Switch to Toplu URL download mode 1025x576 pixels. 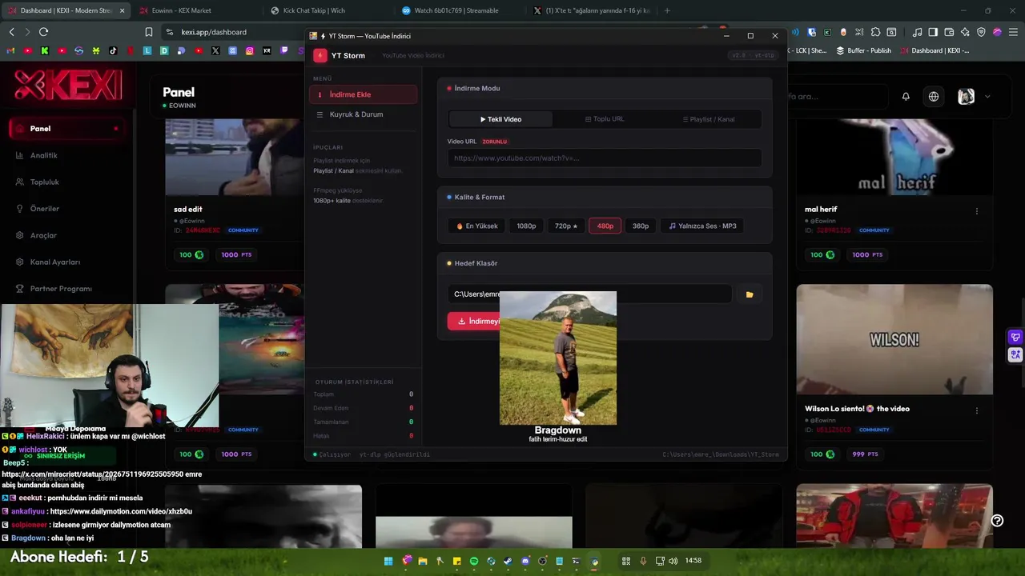[x=605, y=119]
